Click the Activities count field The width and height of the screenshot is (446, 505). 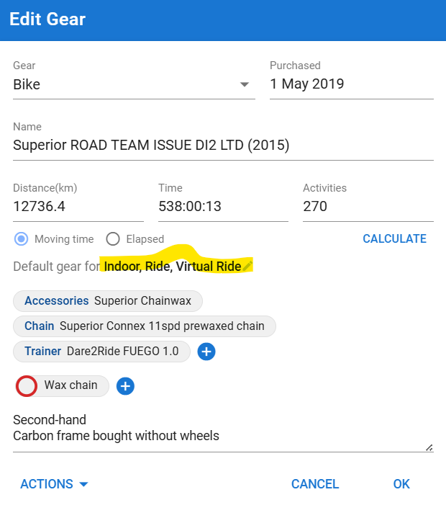368,207
